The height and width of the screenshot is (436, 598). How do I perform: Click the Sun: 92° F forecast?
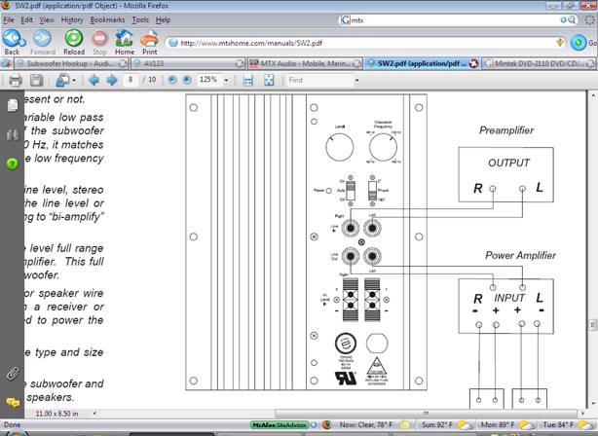(437, 424)
